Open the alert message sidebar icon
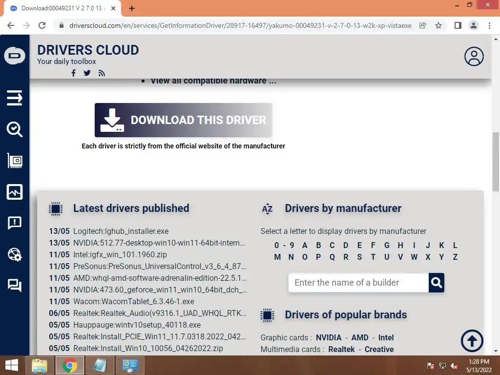 (x=15, y=223)
